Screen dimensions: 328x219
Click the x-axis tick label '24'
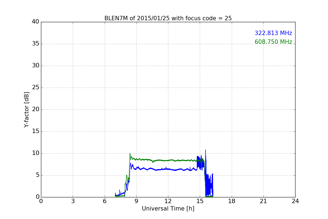click(x=295, y=201)
